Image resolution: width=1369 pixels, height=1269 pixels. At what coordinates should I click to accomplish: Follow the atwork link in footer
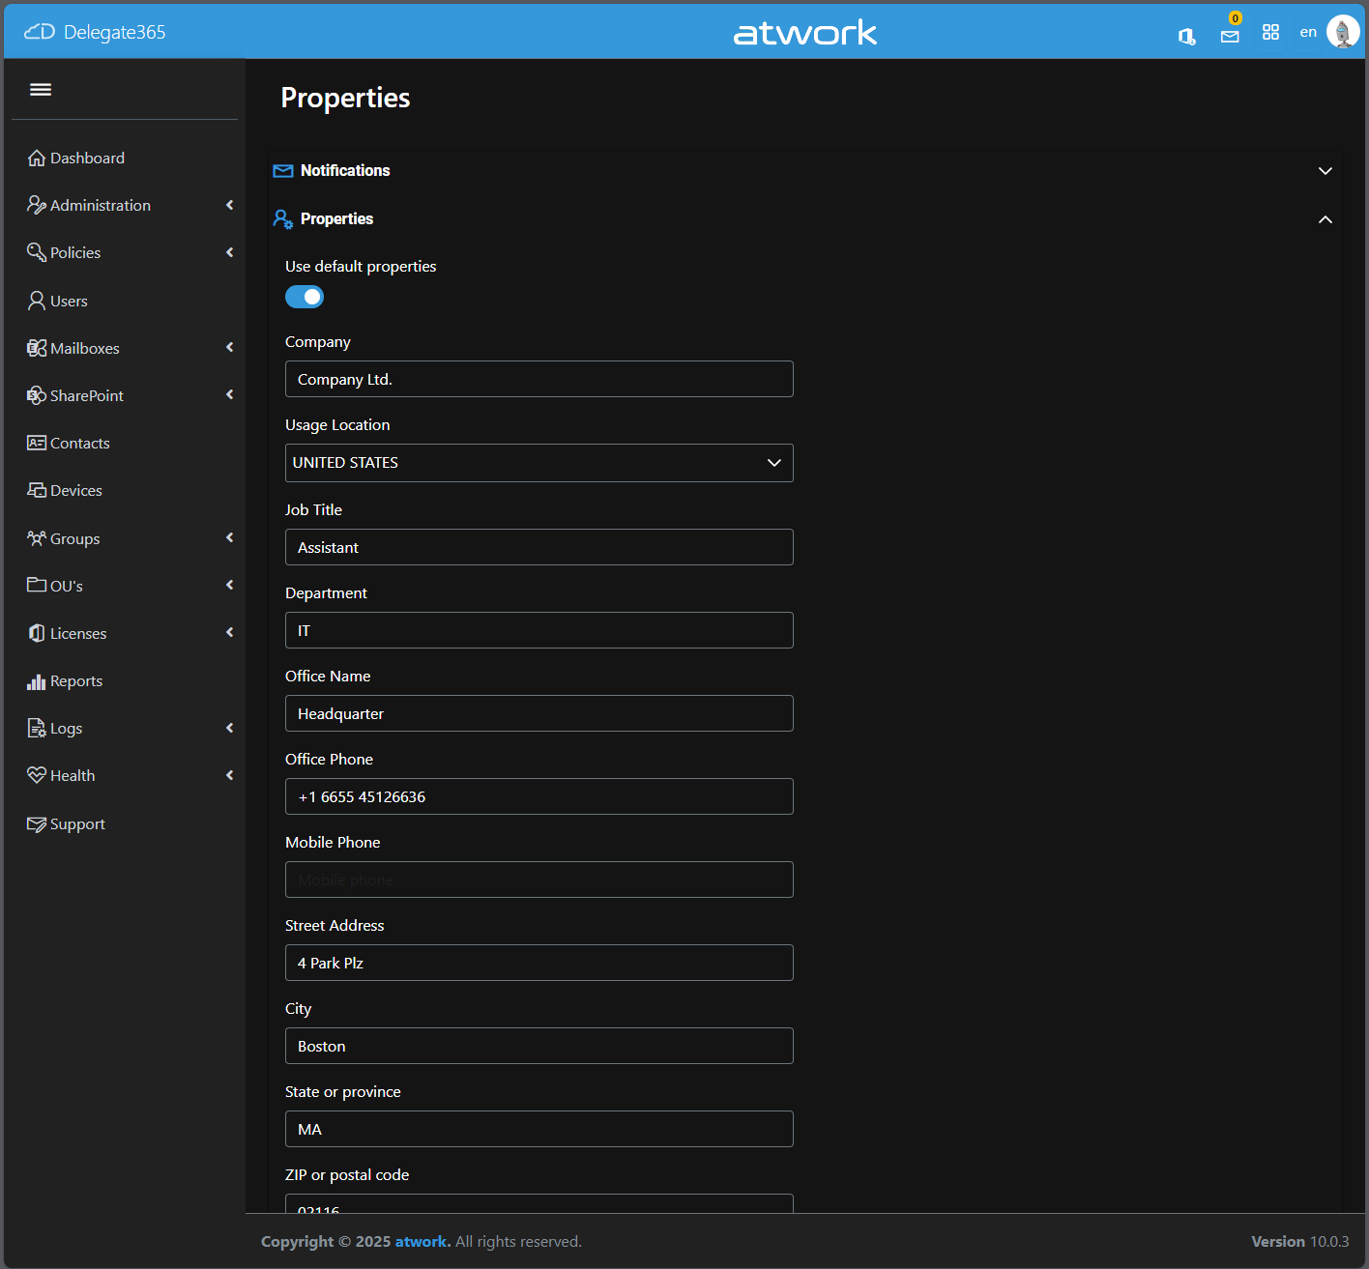point(422,1242)
